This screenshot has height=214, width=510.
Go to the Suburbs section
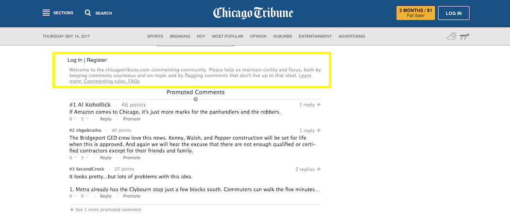[x=283, y=36]
